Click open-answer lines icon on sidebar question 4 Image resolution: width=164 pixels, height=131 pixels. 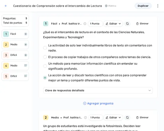click(26, 65)
